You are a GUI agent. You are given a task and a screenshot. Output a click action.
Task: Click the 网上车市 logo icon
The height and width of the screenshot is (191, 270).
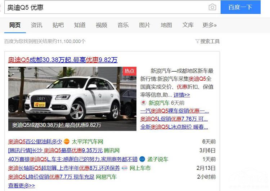coord(125,168)
